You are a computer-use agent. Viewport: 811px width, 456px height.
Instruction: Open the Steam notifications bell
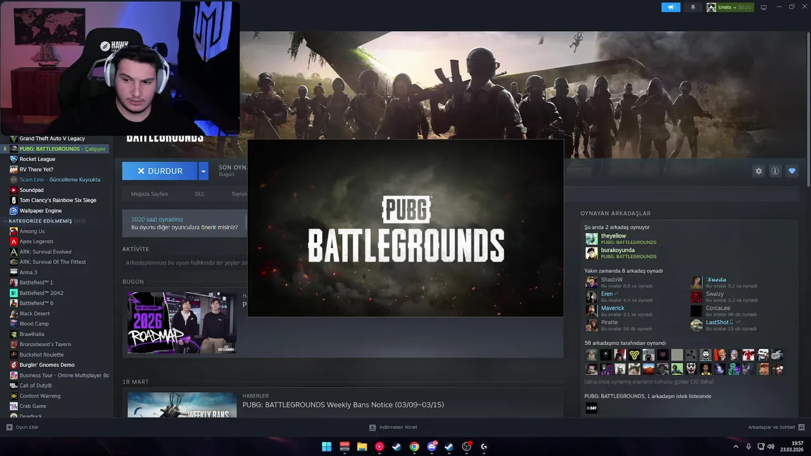tap(693, 7)
